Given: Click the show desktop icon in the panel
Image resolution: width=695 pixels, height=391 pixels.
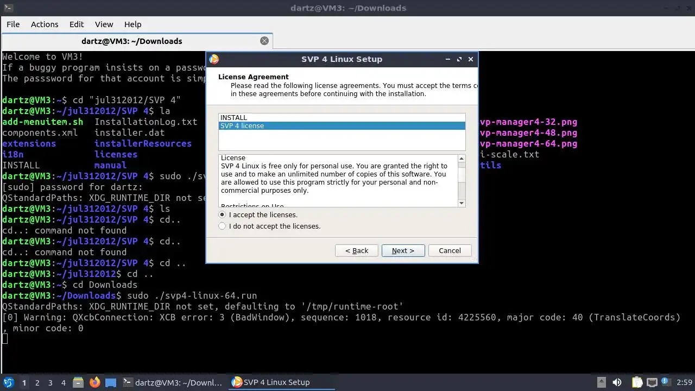Looking at the screenshot, I should pos(110,382).
